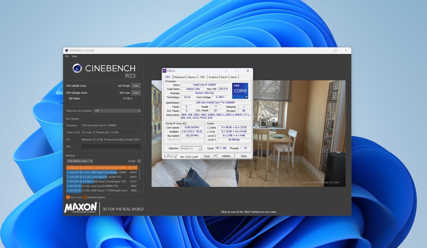Click the Identical System swatch
The height and width of the screenshot is (248, 427).
[x=85, y=197]
